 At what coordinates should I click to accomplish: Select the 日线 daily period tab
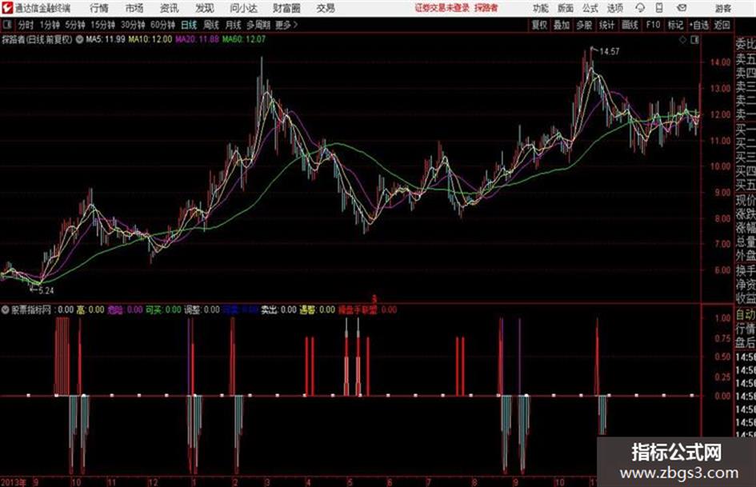click(x=189, y=25)
